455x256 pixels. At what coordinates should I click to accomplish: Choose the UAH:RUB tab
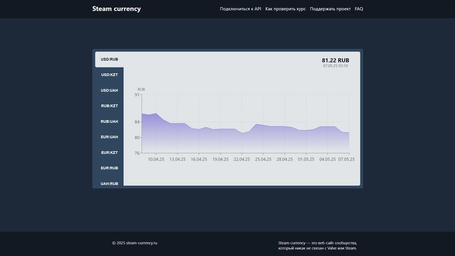tap(109, 183)
